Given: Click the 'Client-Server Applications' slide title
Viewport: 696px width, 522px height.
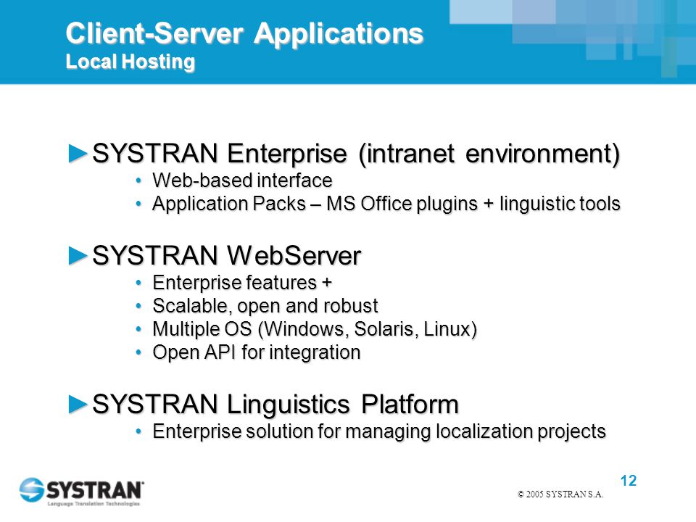Looking at the screenshot, I should [244, 34].
